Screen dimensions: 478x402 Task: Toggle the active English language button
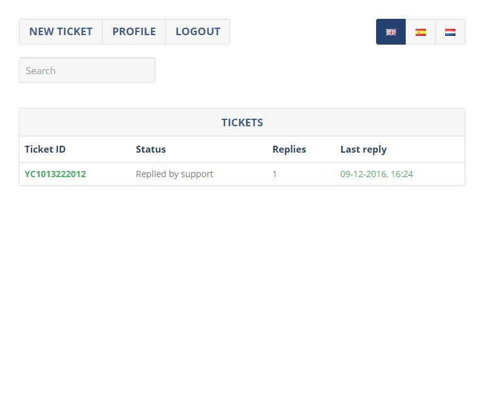point(391,31)
